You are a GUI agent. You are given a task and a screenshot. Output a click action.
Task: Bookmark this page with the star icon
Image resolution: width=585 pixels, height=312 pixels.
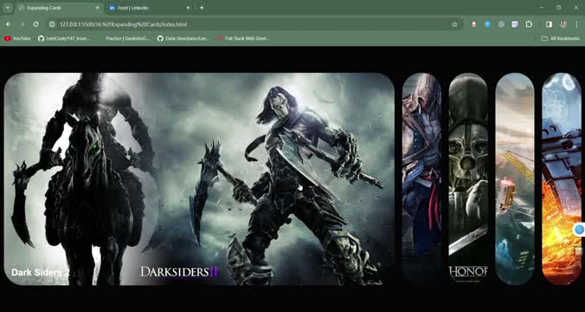(x=454, y=24)
